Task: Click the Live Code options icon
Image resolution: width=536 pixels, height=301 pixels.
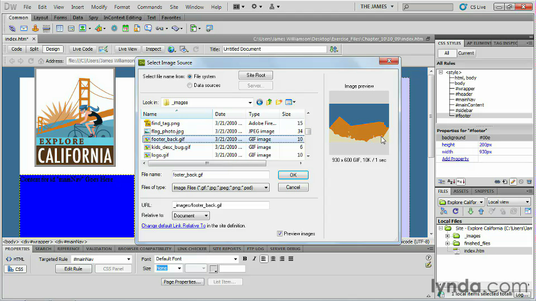Action: click(x=103, y=49)
